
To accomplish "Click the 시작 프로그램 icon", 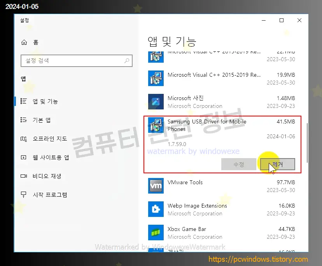I will (x=23, y=195).
